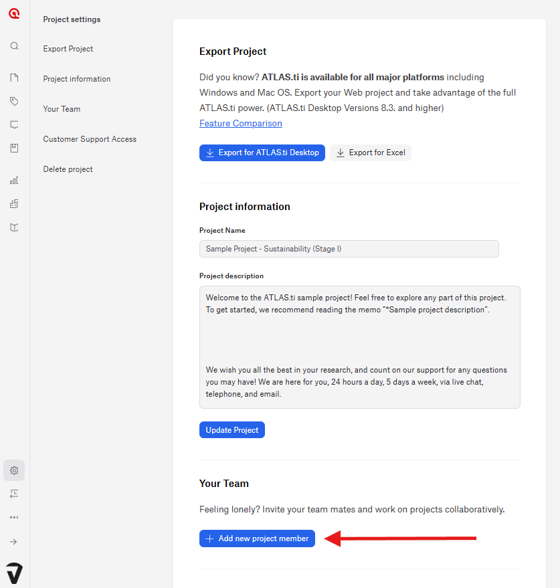Open Customer Support Access section

point(90,139)
